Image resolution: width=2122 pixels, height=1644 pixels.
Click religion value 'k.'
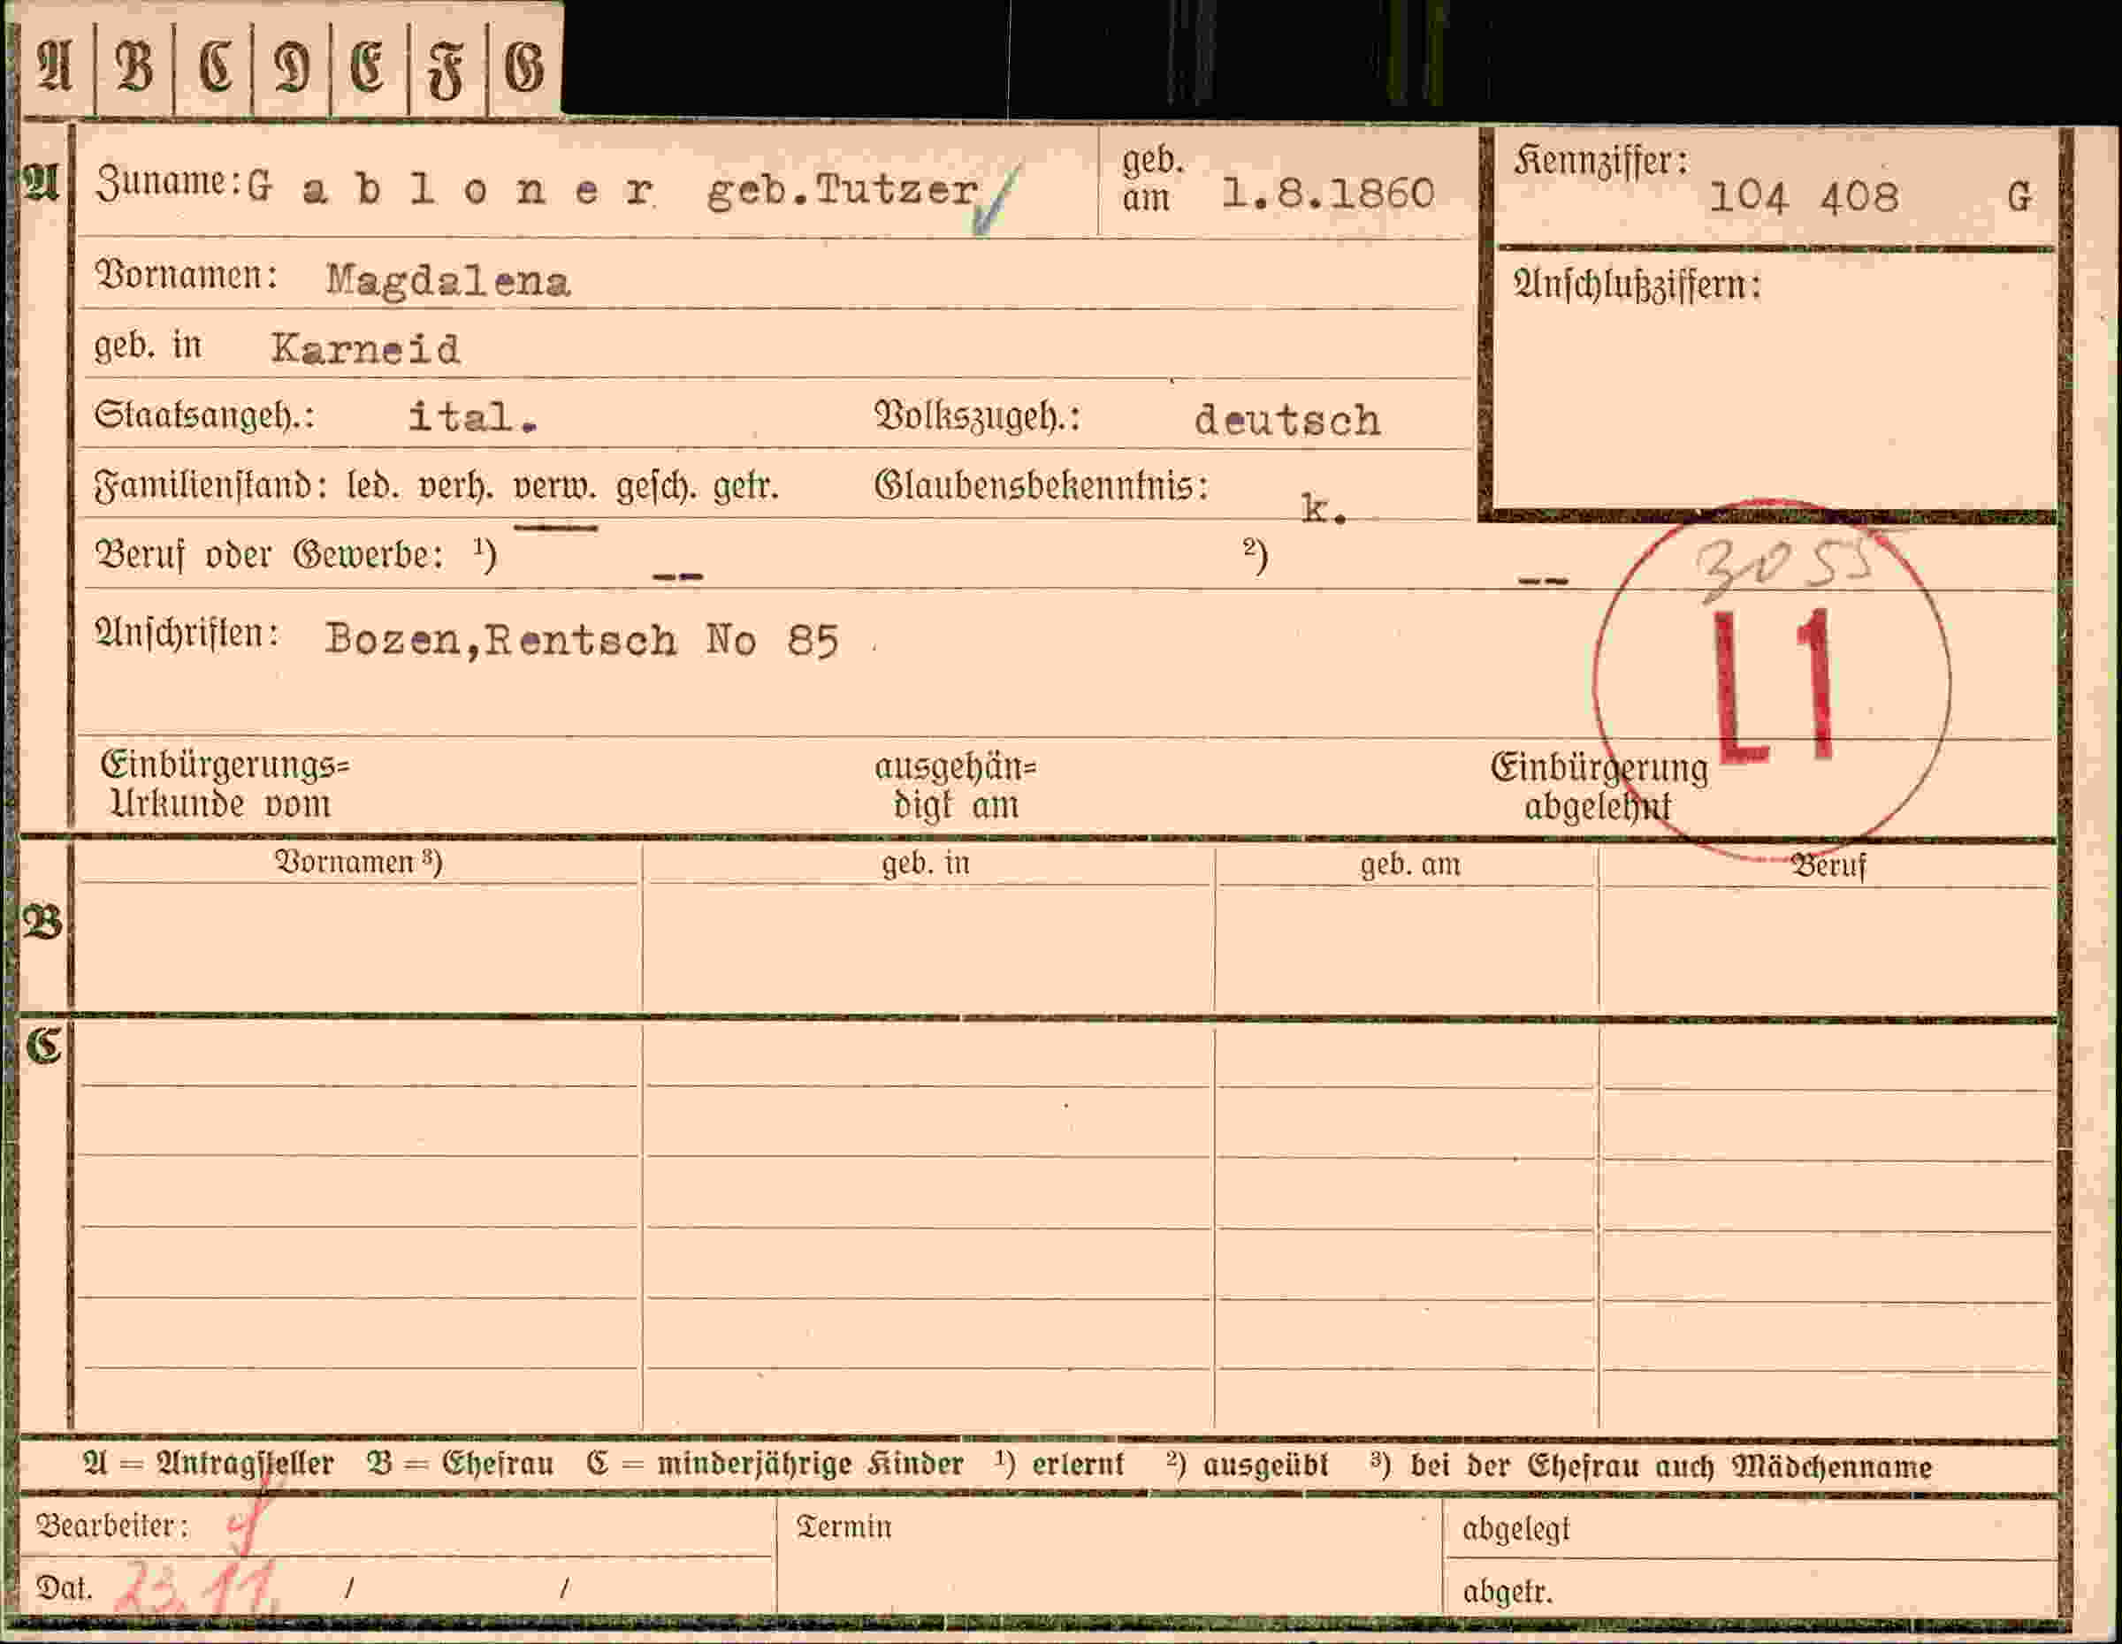(x=1324, y=509)
